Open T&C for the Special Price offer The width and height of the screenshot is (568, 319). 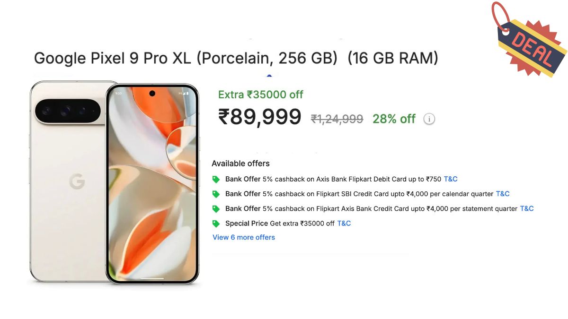pos(344,223)
